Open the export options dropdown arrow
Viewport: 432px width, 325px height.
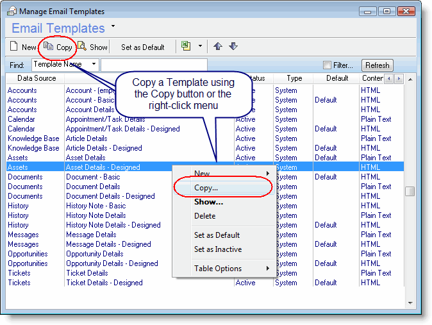[x=200, y=47]
